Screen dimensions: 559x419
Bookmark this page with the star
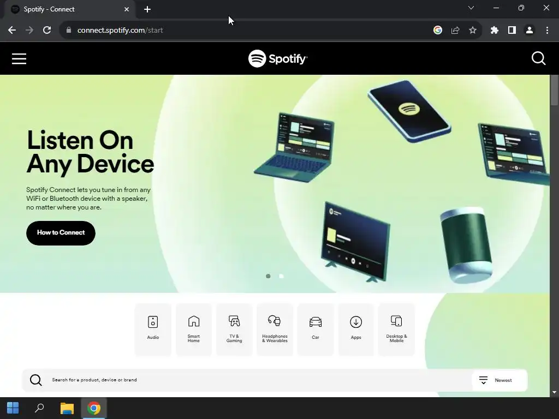[473, 31]
